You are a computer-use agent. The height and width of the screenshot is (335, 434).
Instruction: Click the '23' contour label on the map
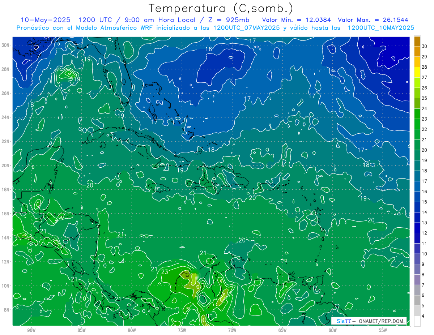(165, 272)
